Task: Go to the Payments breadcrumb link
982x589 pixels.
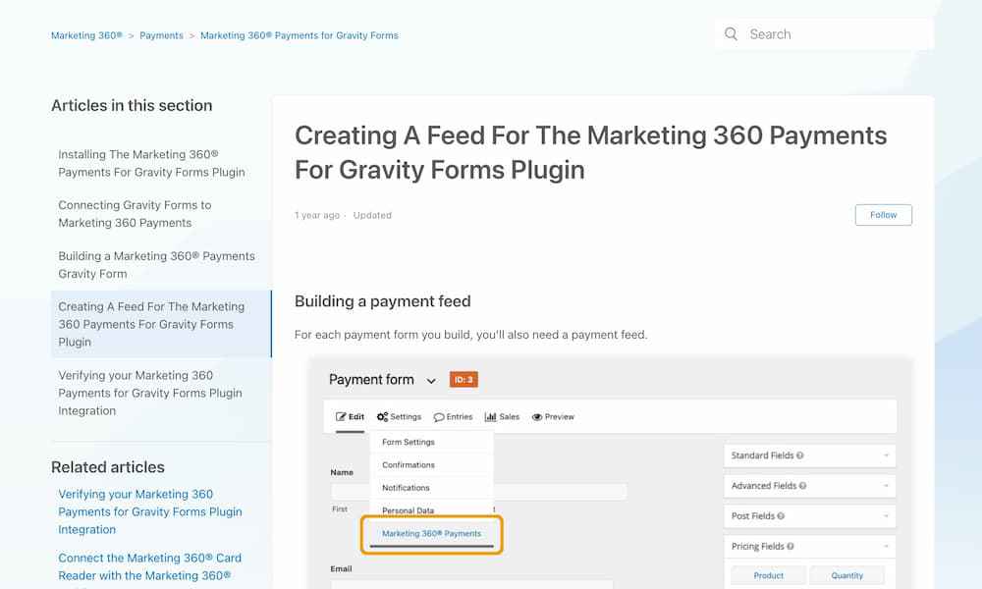Action: (162, 35)
